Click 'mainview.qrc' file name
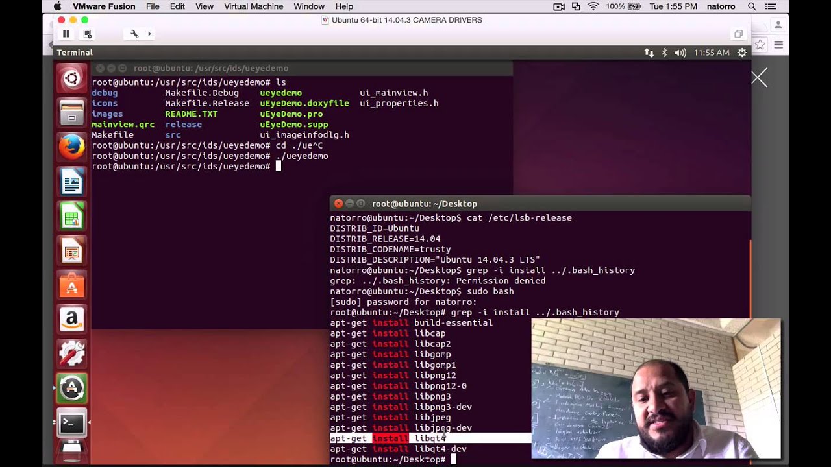 123,125
